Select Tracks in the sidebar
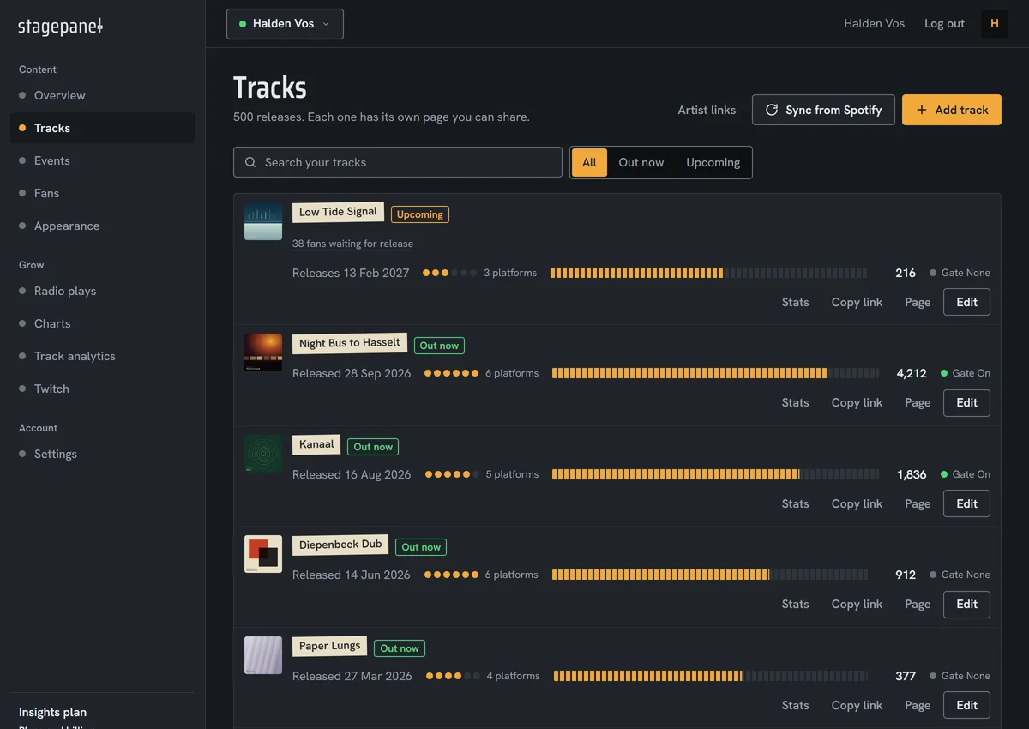Viewport: 1029px width, 729px height. click(x=102, y=128)
